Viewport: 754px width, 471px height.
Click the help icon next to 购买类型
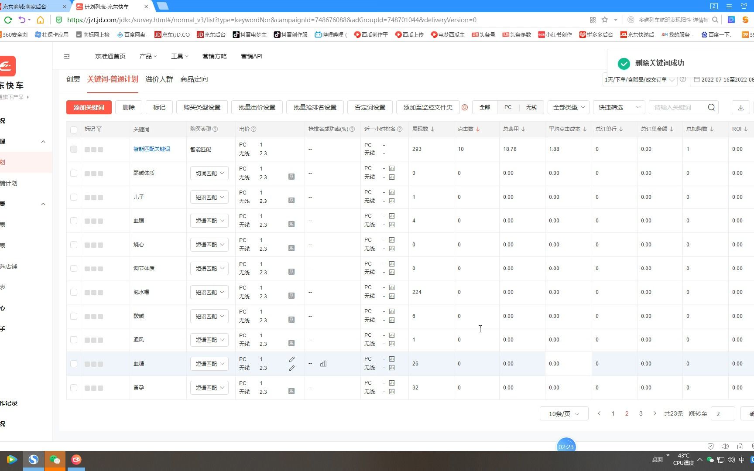(215, 129)
